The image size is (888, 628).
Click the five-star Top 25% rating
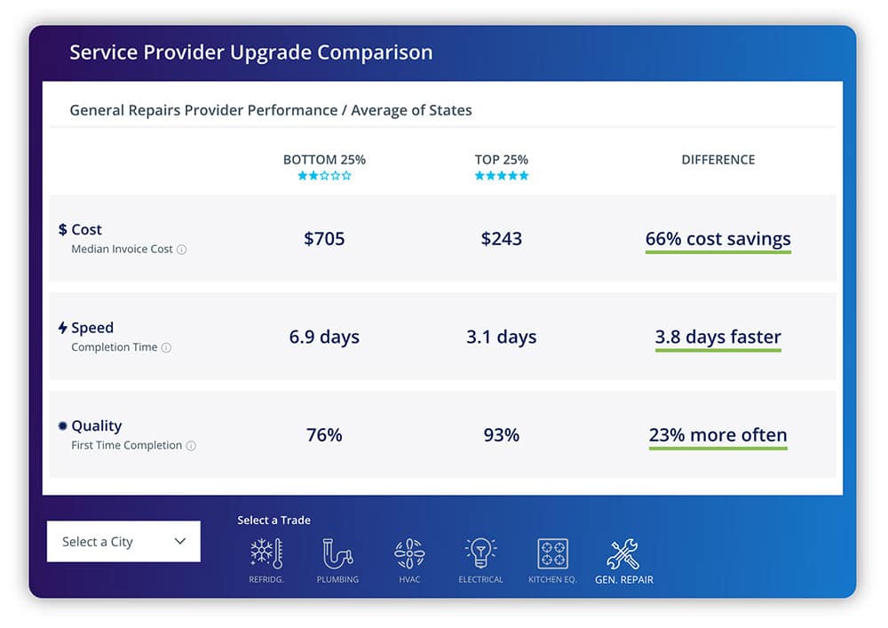[502, 175]
